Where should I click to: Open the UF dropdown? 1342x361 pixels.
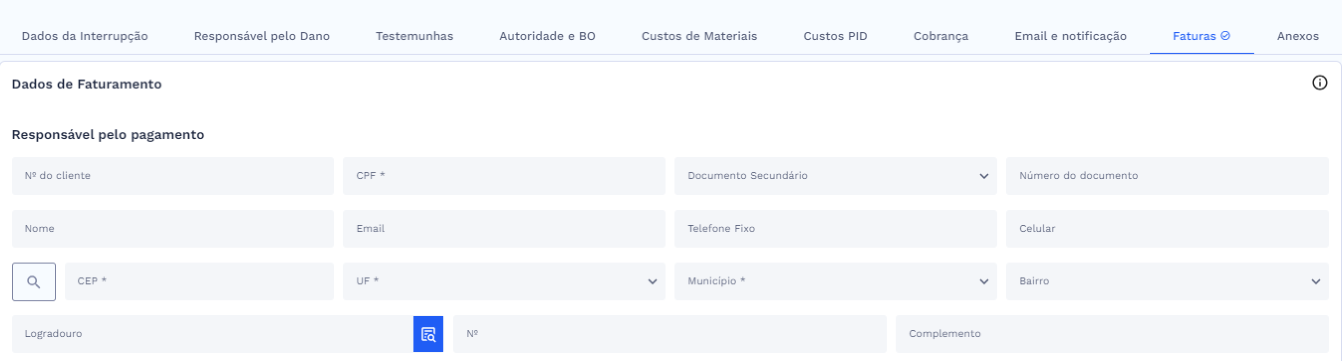click(x=651, y=281)
